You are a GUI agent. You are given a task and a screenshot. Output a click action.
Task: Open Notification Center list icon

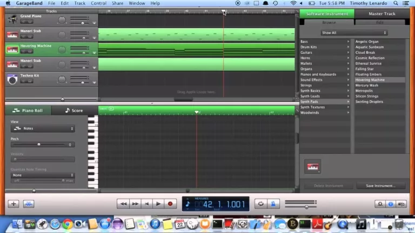[x=405, y=3]
